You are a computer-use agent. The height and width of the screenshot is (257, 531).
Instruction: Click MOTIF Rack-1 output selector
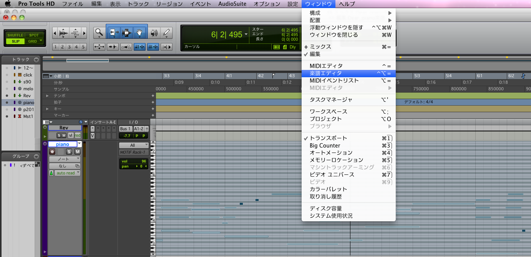pos(134,152)
